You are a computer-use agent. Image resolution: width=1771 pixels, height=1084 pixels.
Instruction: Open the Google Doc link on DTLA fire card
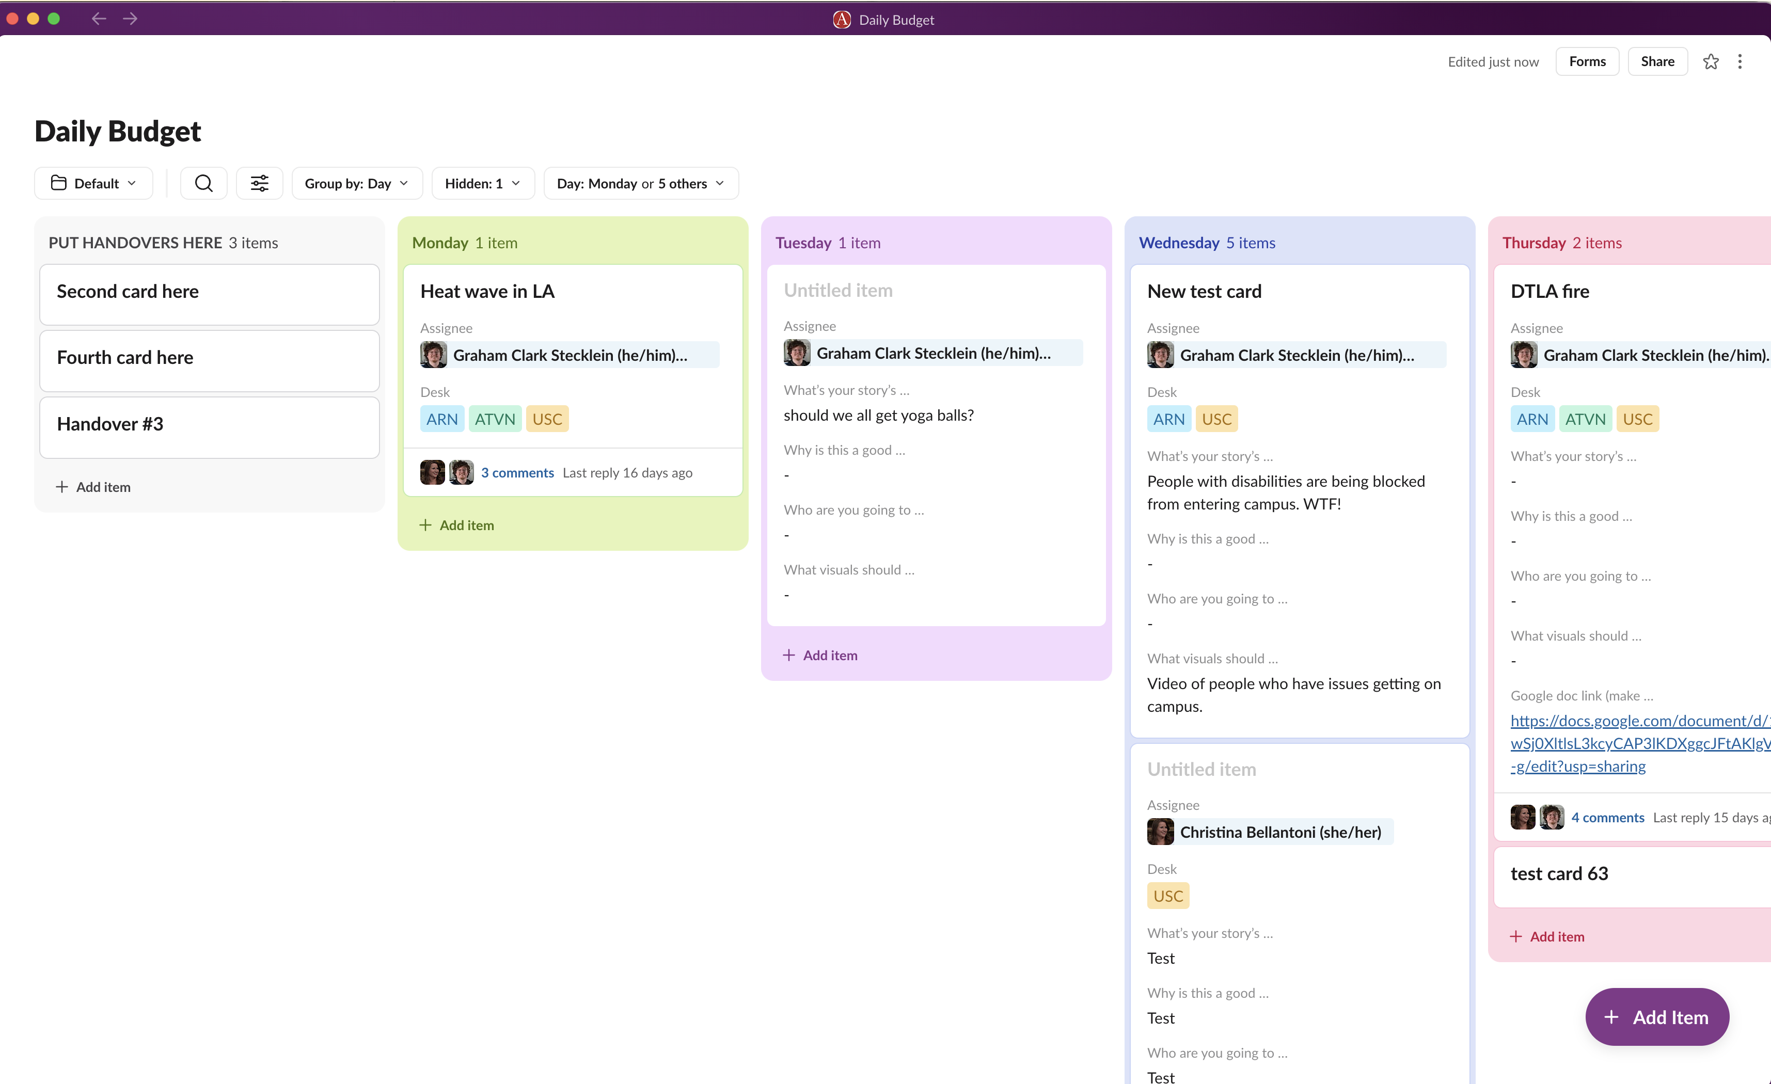click(1639, 743)
